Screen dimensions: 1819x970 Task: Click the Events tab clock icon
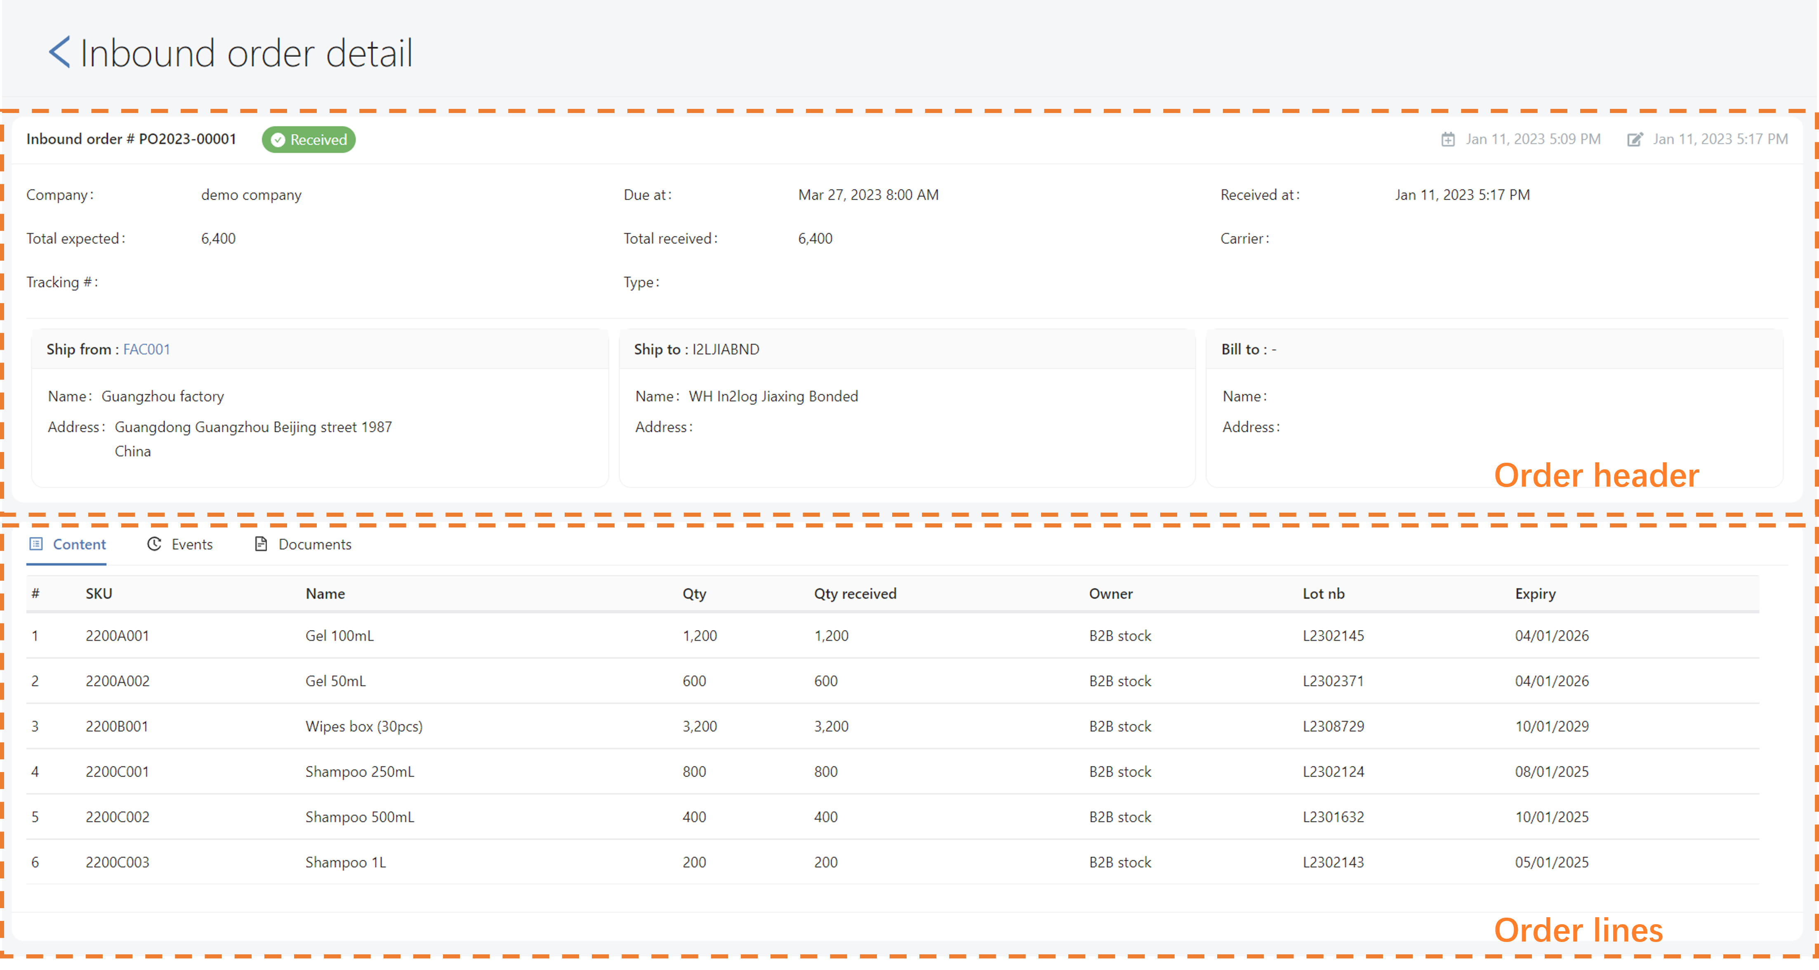[x=154, y=544]
